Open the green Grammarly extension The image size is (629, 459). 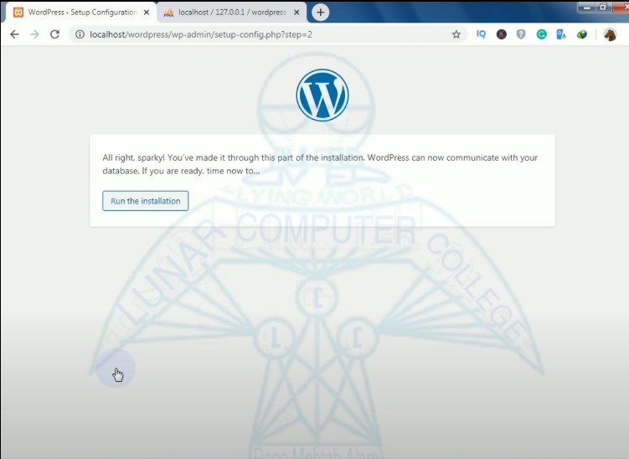pyautogui.click(x=542, y=34)
